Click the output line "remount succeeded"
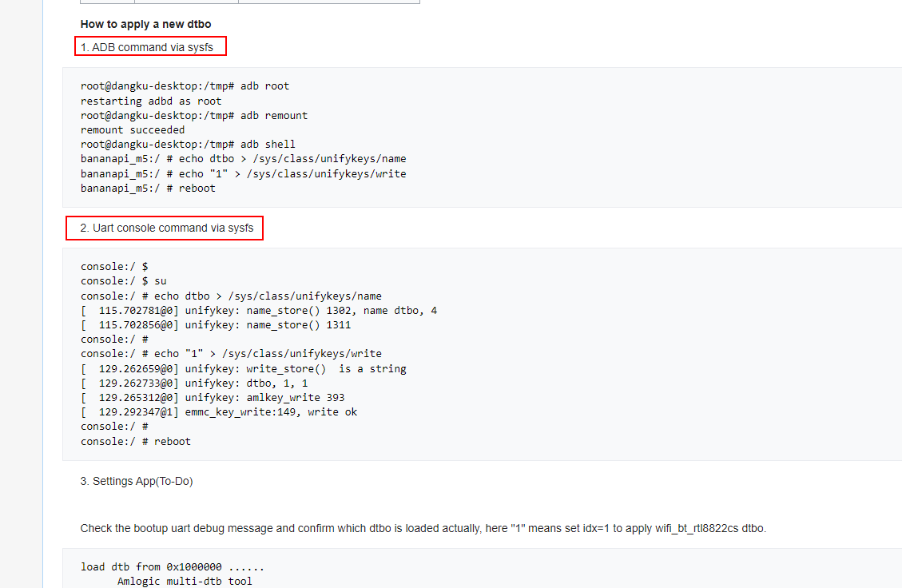 pyautogui.click(x=133, y=129)
